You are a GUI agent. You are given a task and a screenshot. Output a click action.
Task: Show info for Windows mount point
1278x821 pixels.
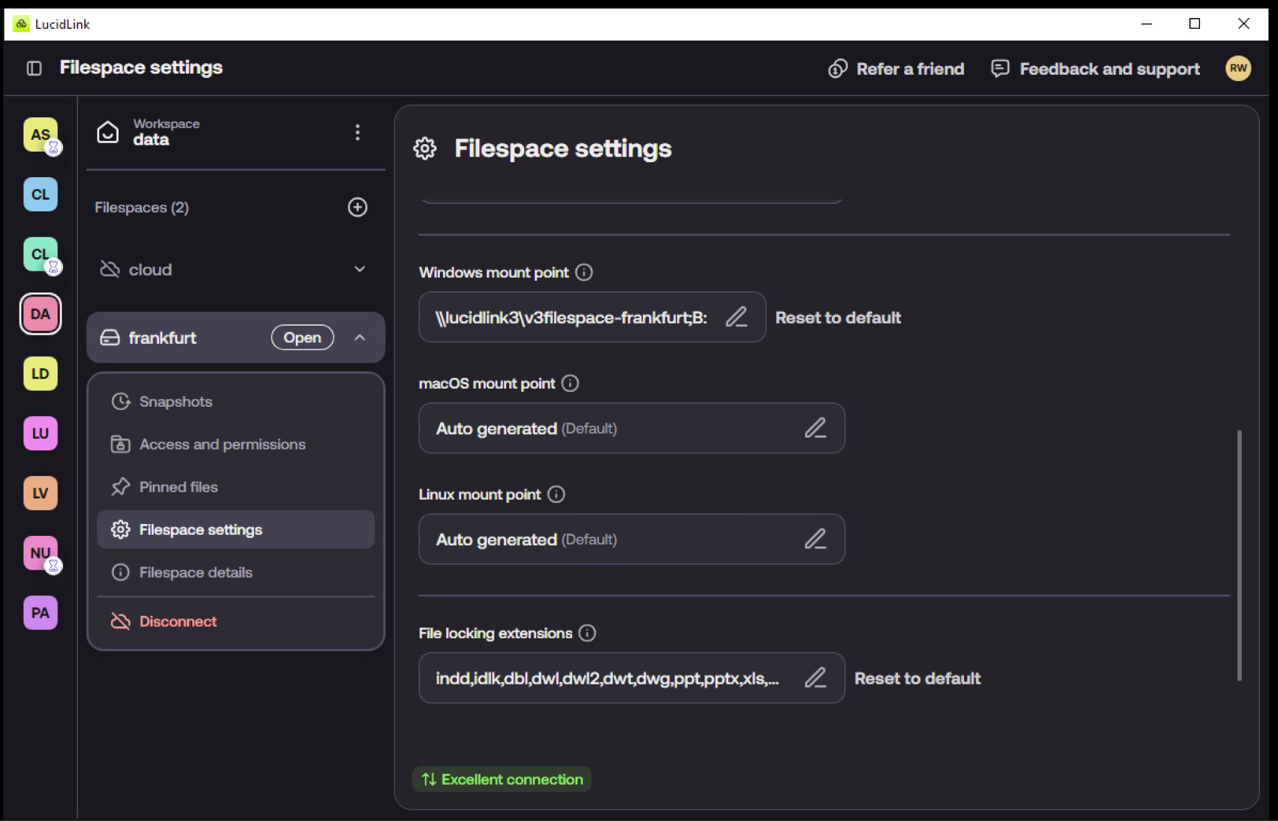[584, 272]
